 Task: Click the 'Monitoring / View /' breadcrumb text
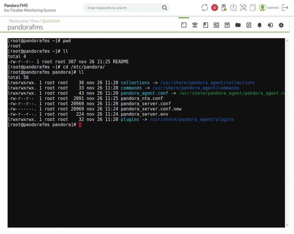coord(25,21)
